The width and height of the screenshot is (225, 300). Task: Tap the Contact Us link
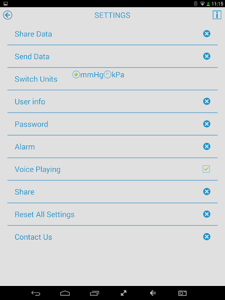click(33, 237)
